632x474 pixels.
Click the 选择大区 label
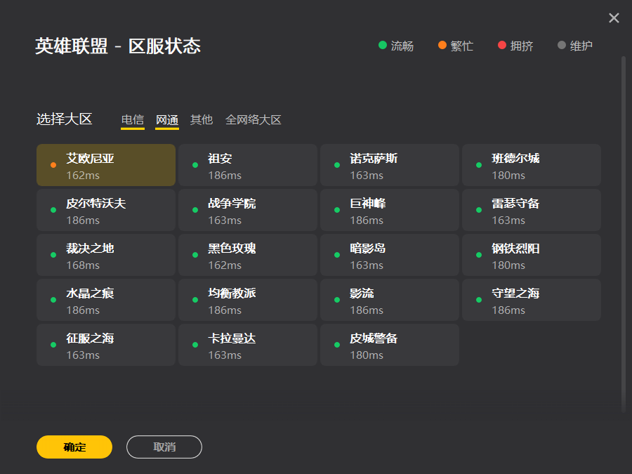(x=65, y=119)
